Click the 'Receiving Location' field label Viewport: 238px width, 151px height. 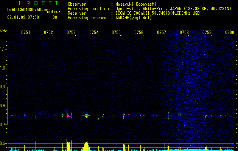(88, 9)
